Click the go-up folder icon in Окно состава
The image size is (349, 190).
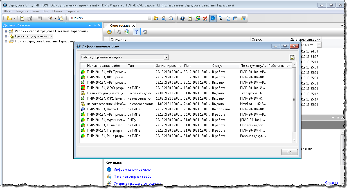[110, 32]
